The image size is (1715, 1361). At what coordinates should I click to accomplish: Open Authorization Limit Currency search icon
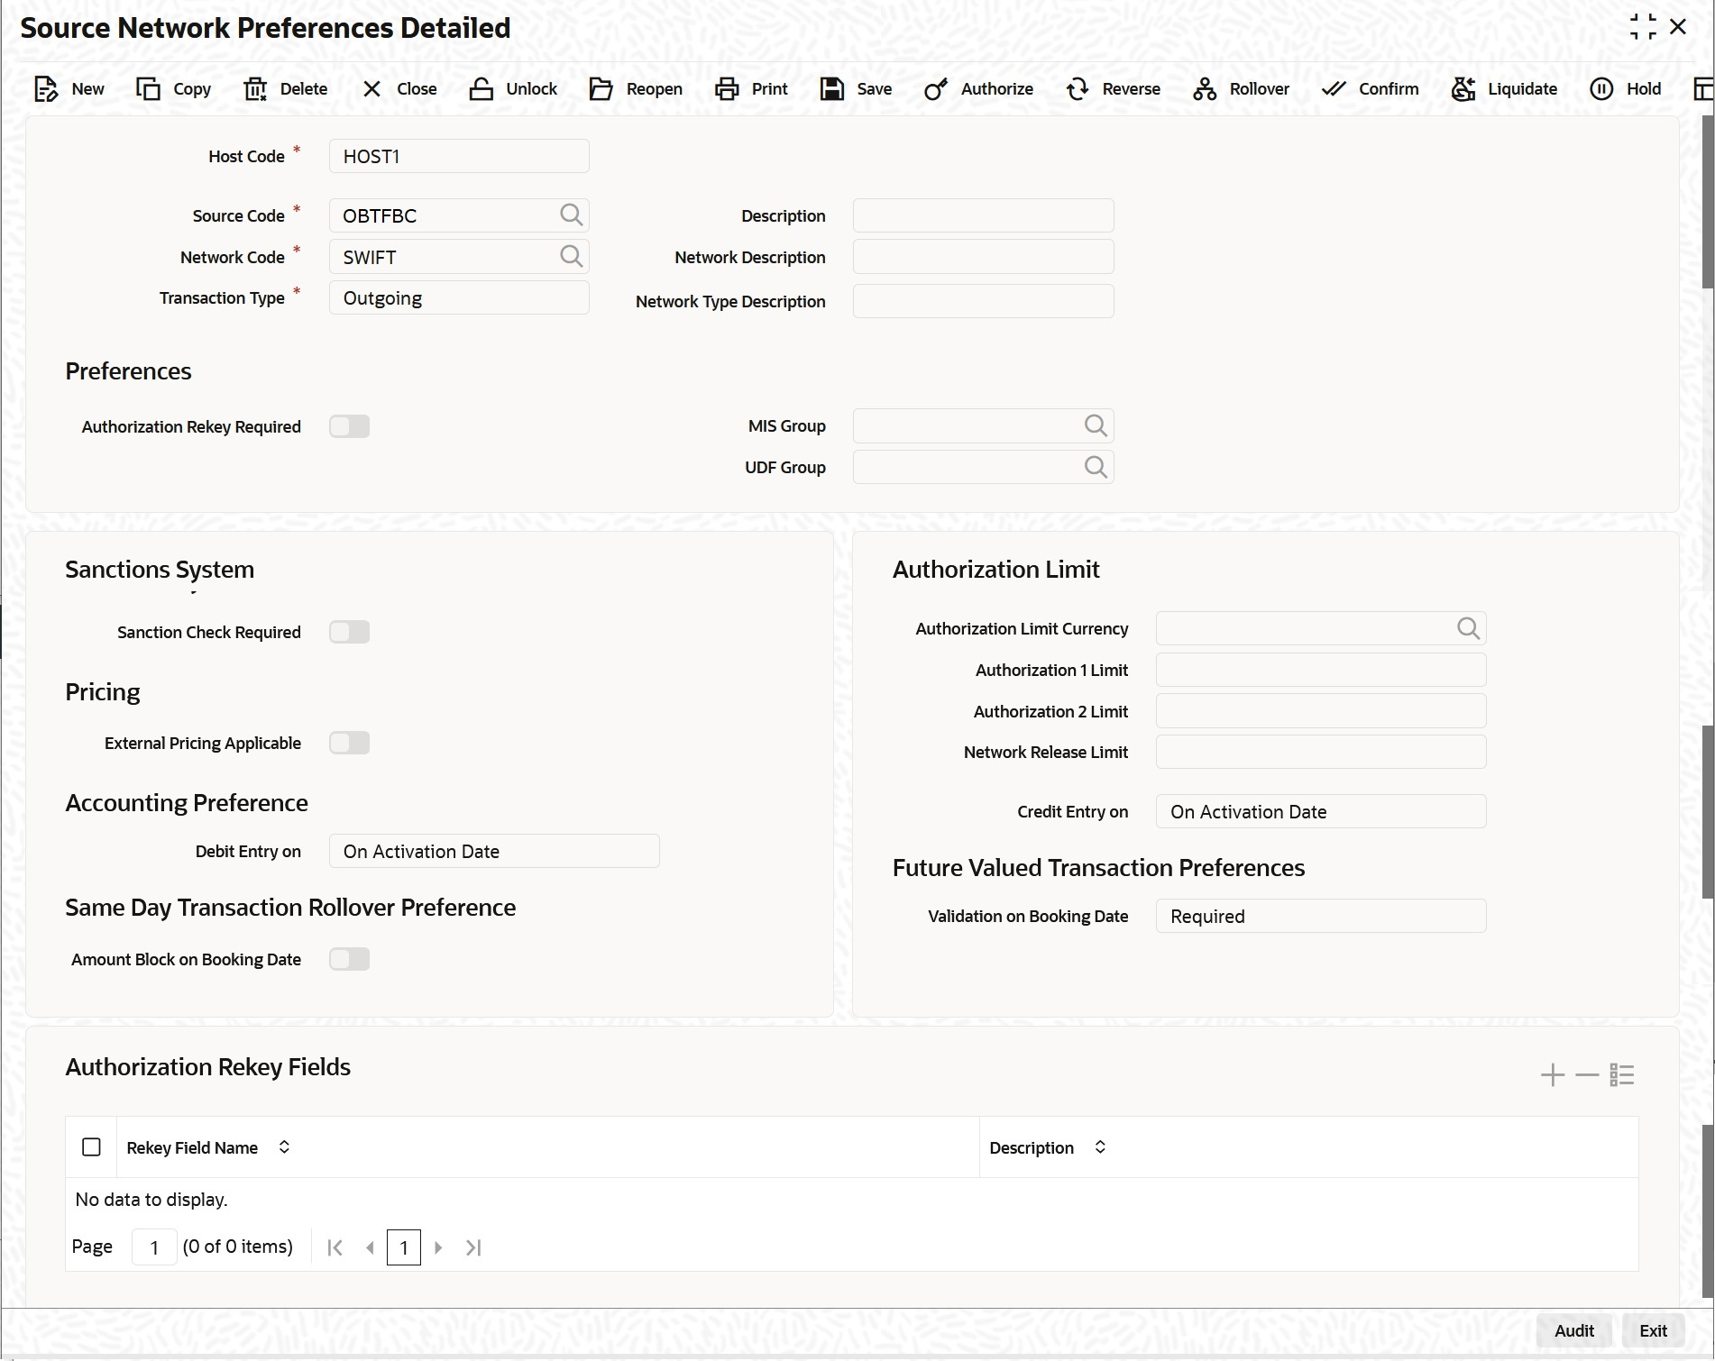[1468, 628]
